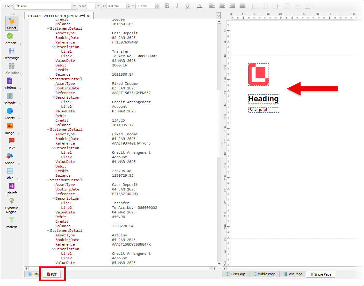Step the Y position spinner
This screenshot has width=364, height=286.
click(158, 6)
